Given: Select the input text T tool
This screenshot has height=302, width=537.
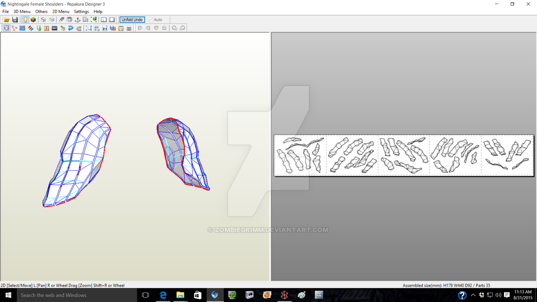Looking at the screenshot, I should (47, 28).
